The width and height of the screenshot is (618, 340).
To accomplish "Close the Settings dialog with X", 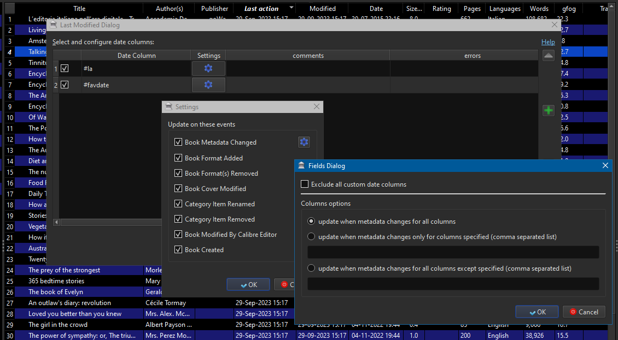I will 316,107.
